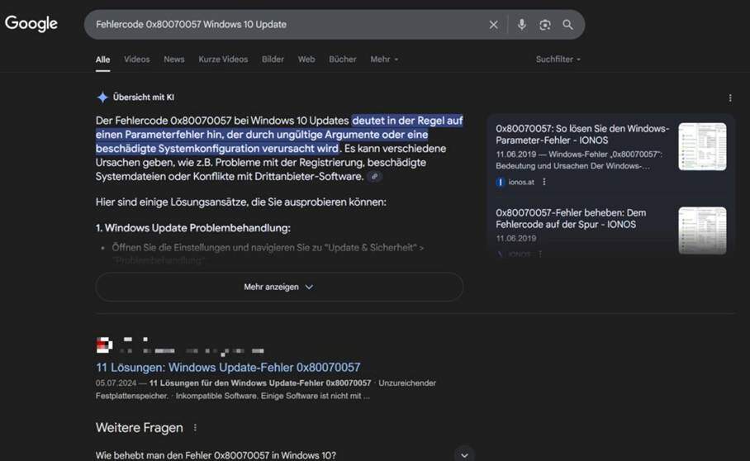750x461 pixels.
Task: Open the AI overview three-dot menu
Action: click(730, 98)
